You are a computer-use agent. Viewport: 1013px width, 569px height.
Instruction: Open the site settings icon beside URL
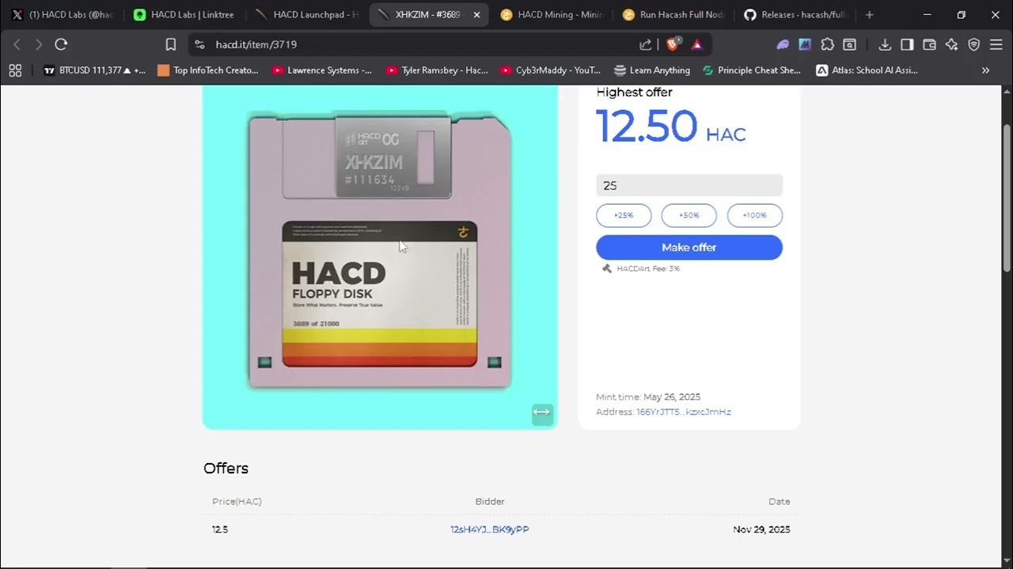(x=199, y=45)
